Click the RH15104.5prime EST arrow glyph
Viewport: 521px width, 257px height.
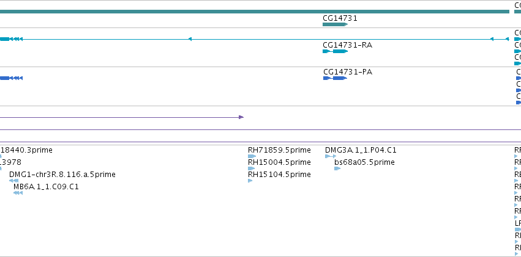click(250, 181)
